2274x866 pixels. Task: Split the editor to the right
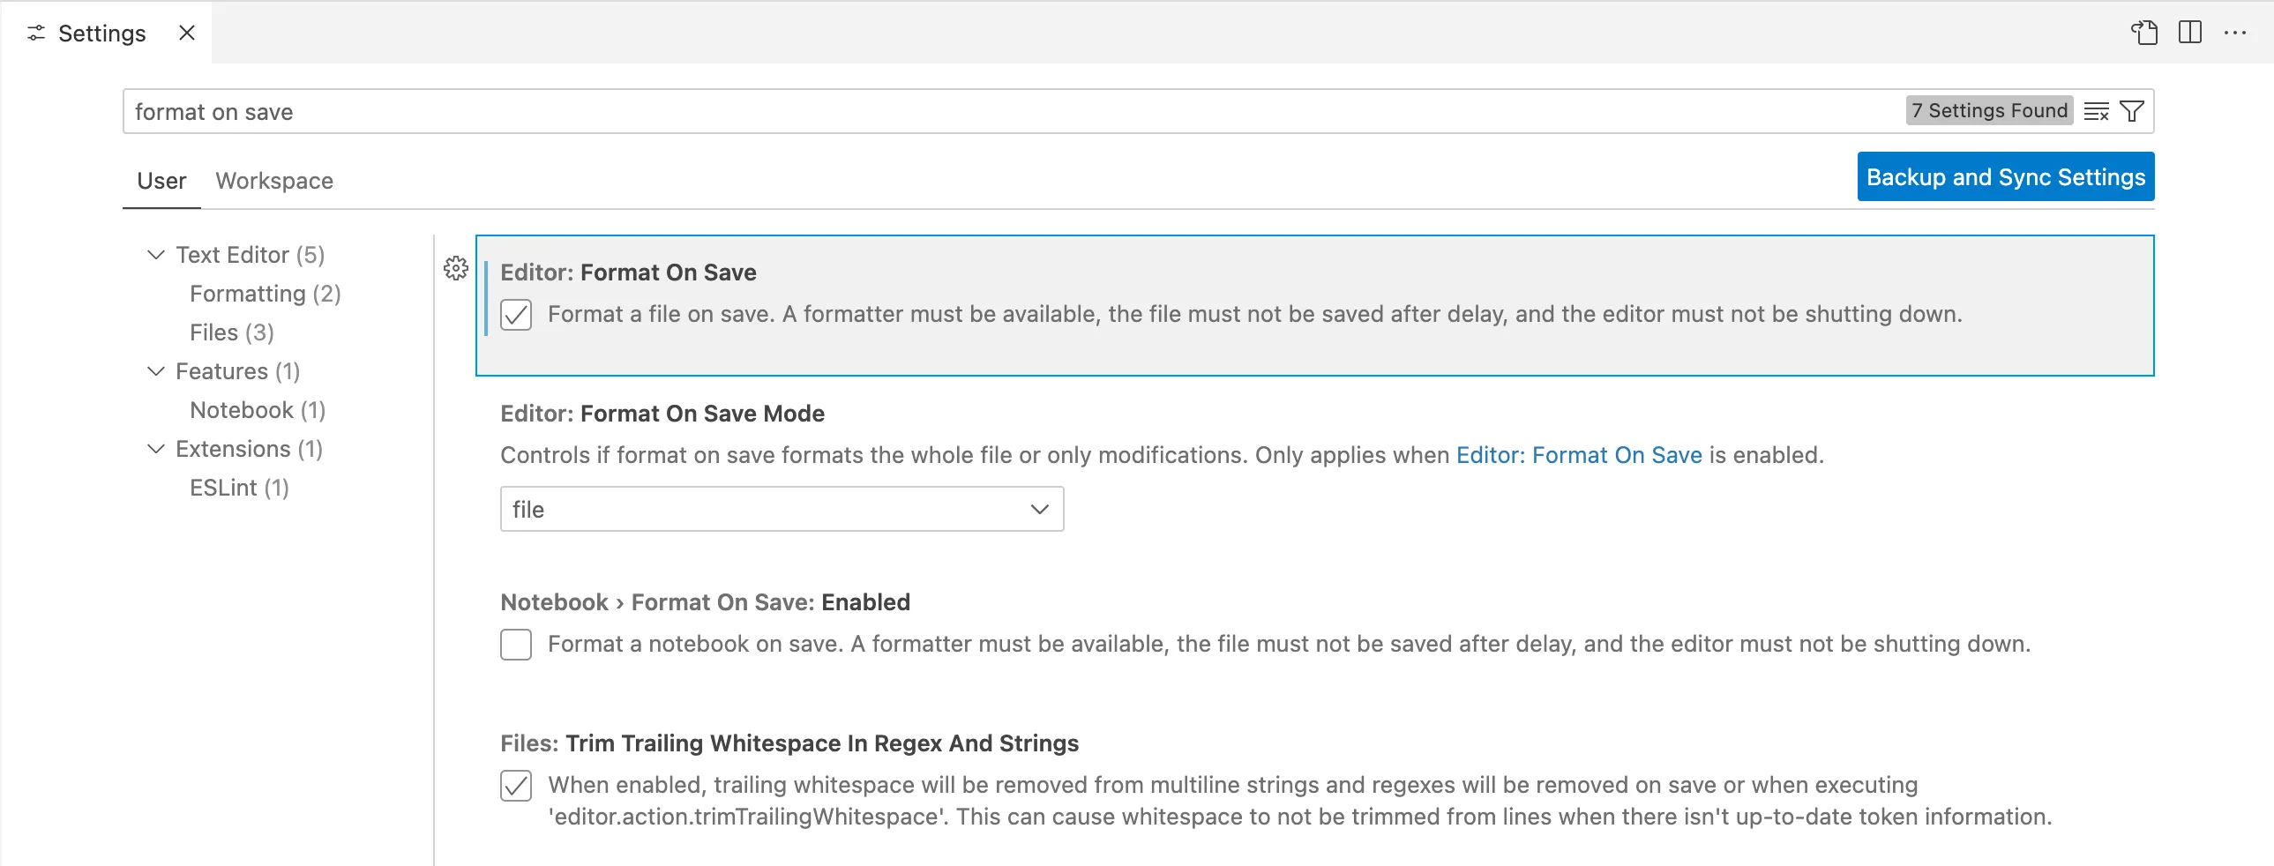[x=2189, y=33]
